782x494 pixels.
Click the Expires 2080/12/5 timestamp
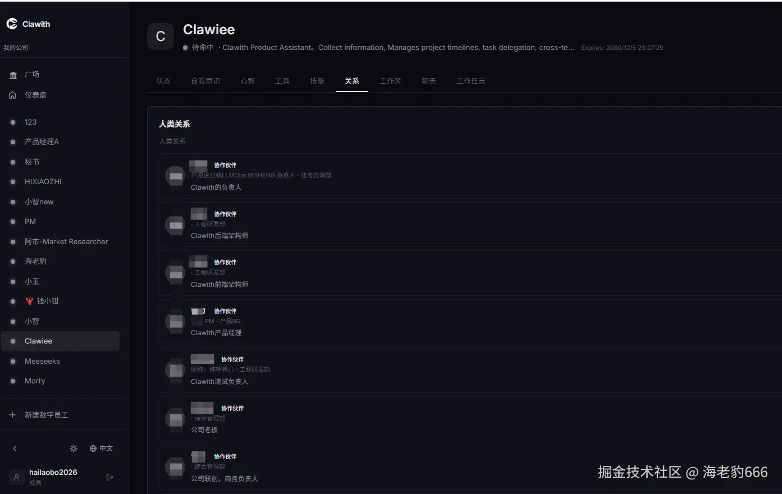click(x=622, y=48)
